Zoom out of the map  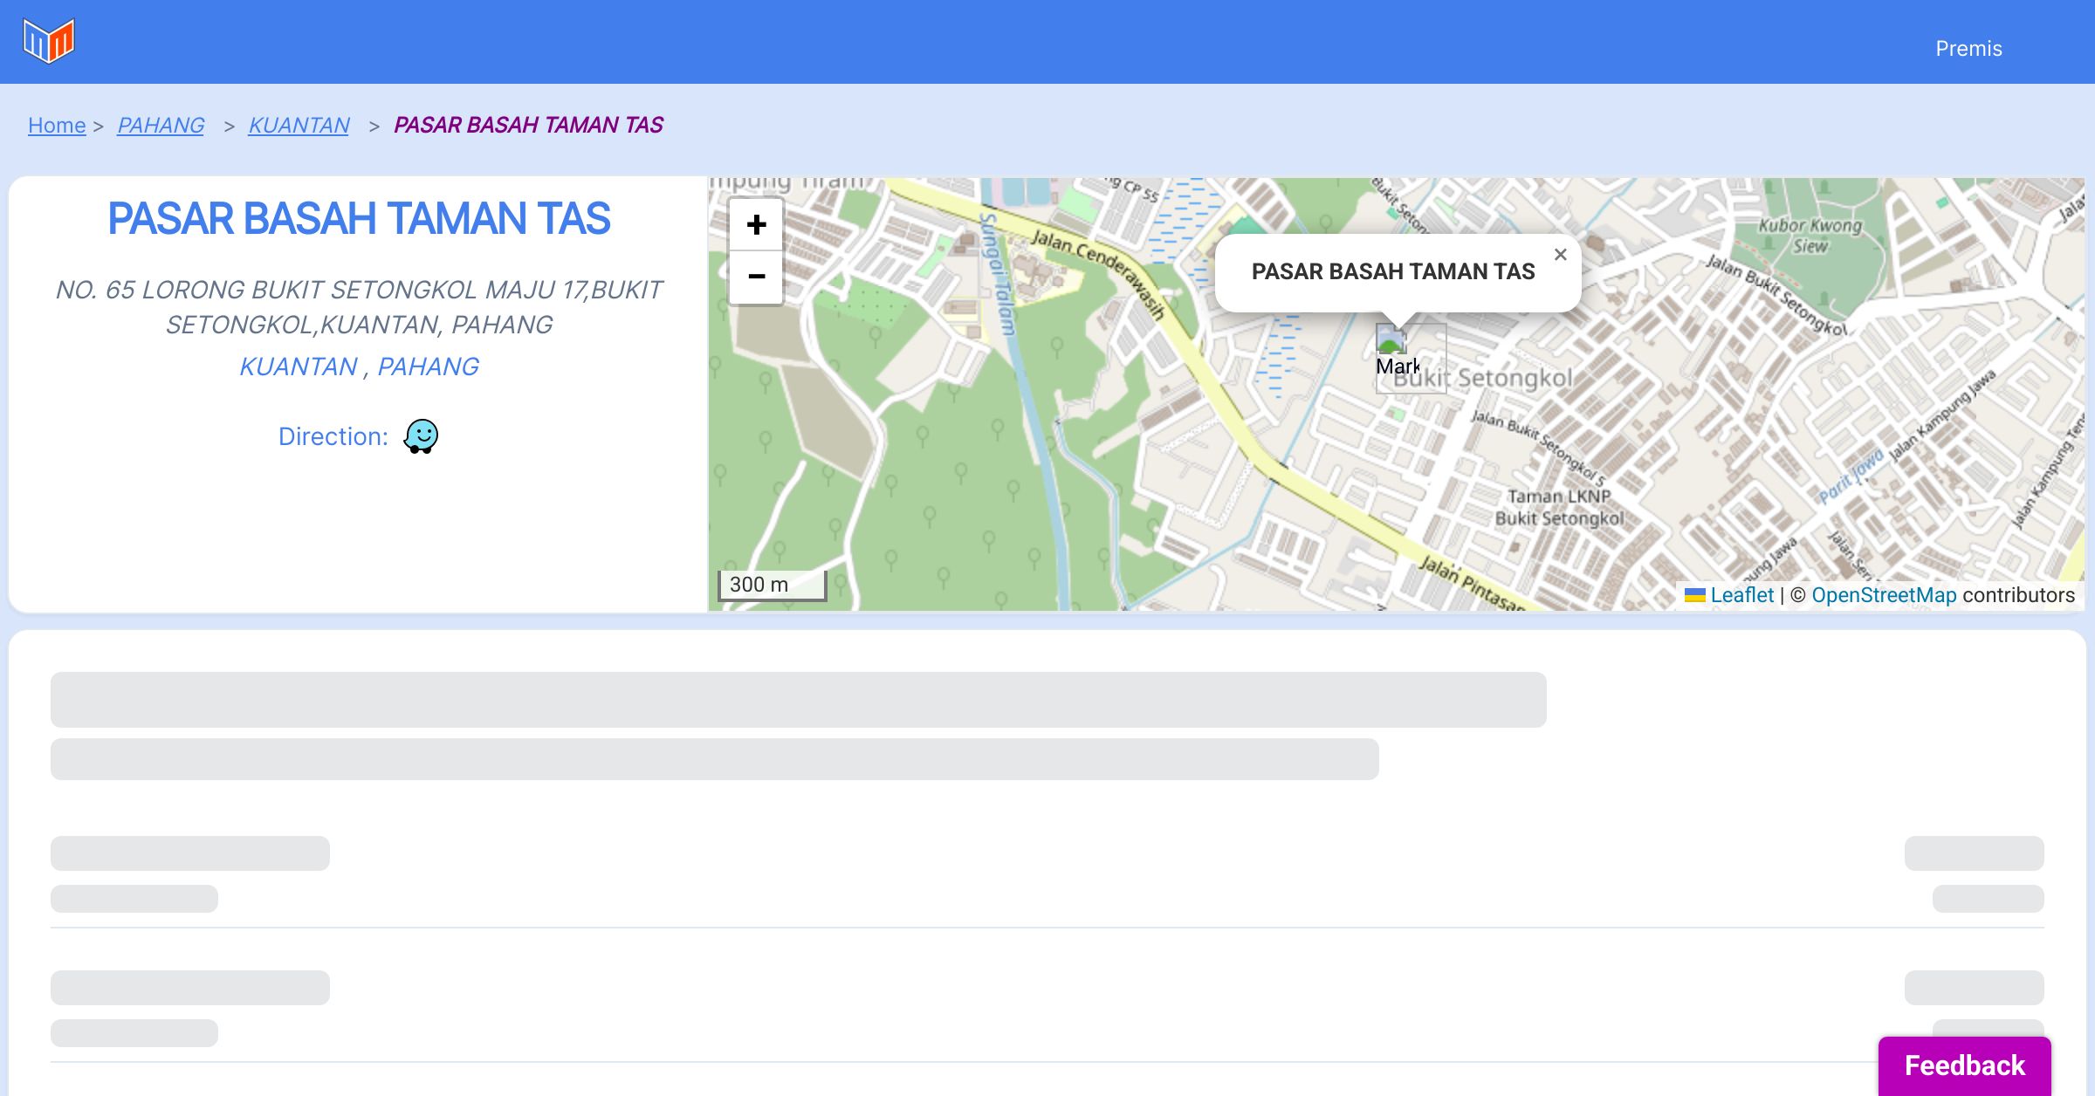tap(756, 277)
